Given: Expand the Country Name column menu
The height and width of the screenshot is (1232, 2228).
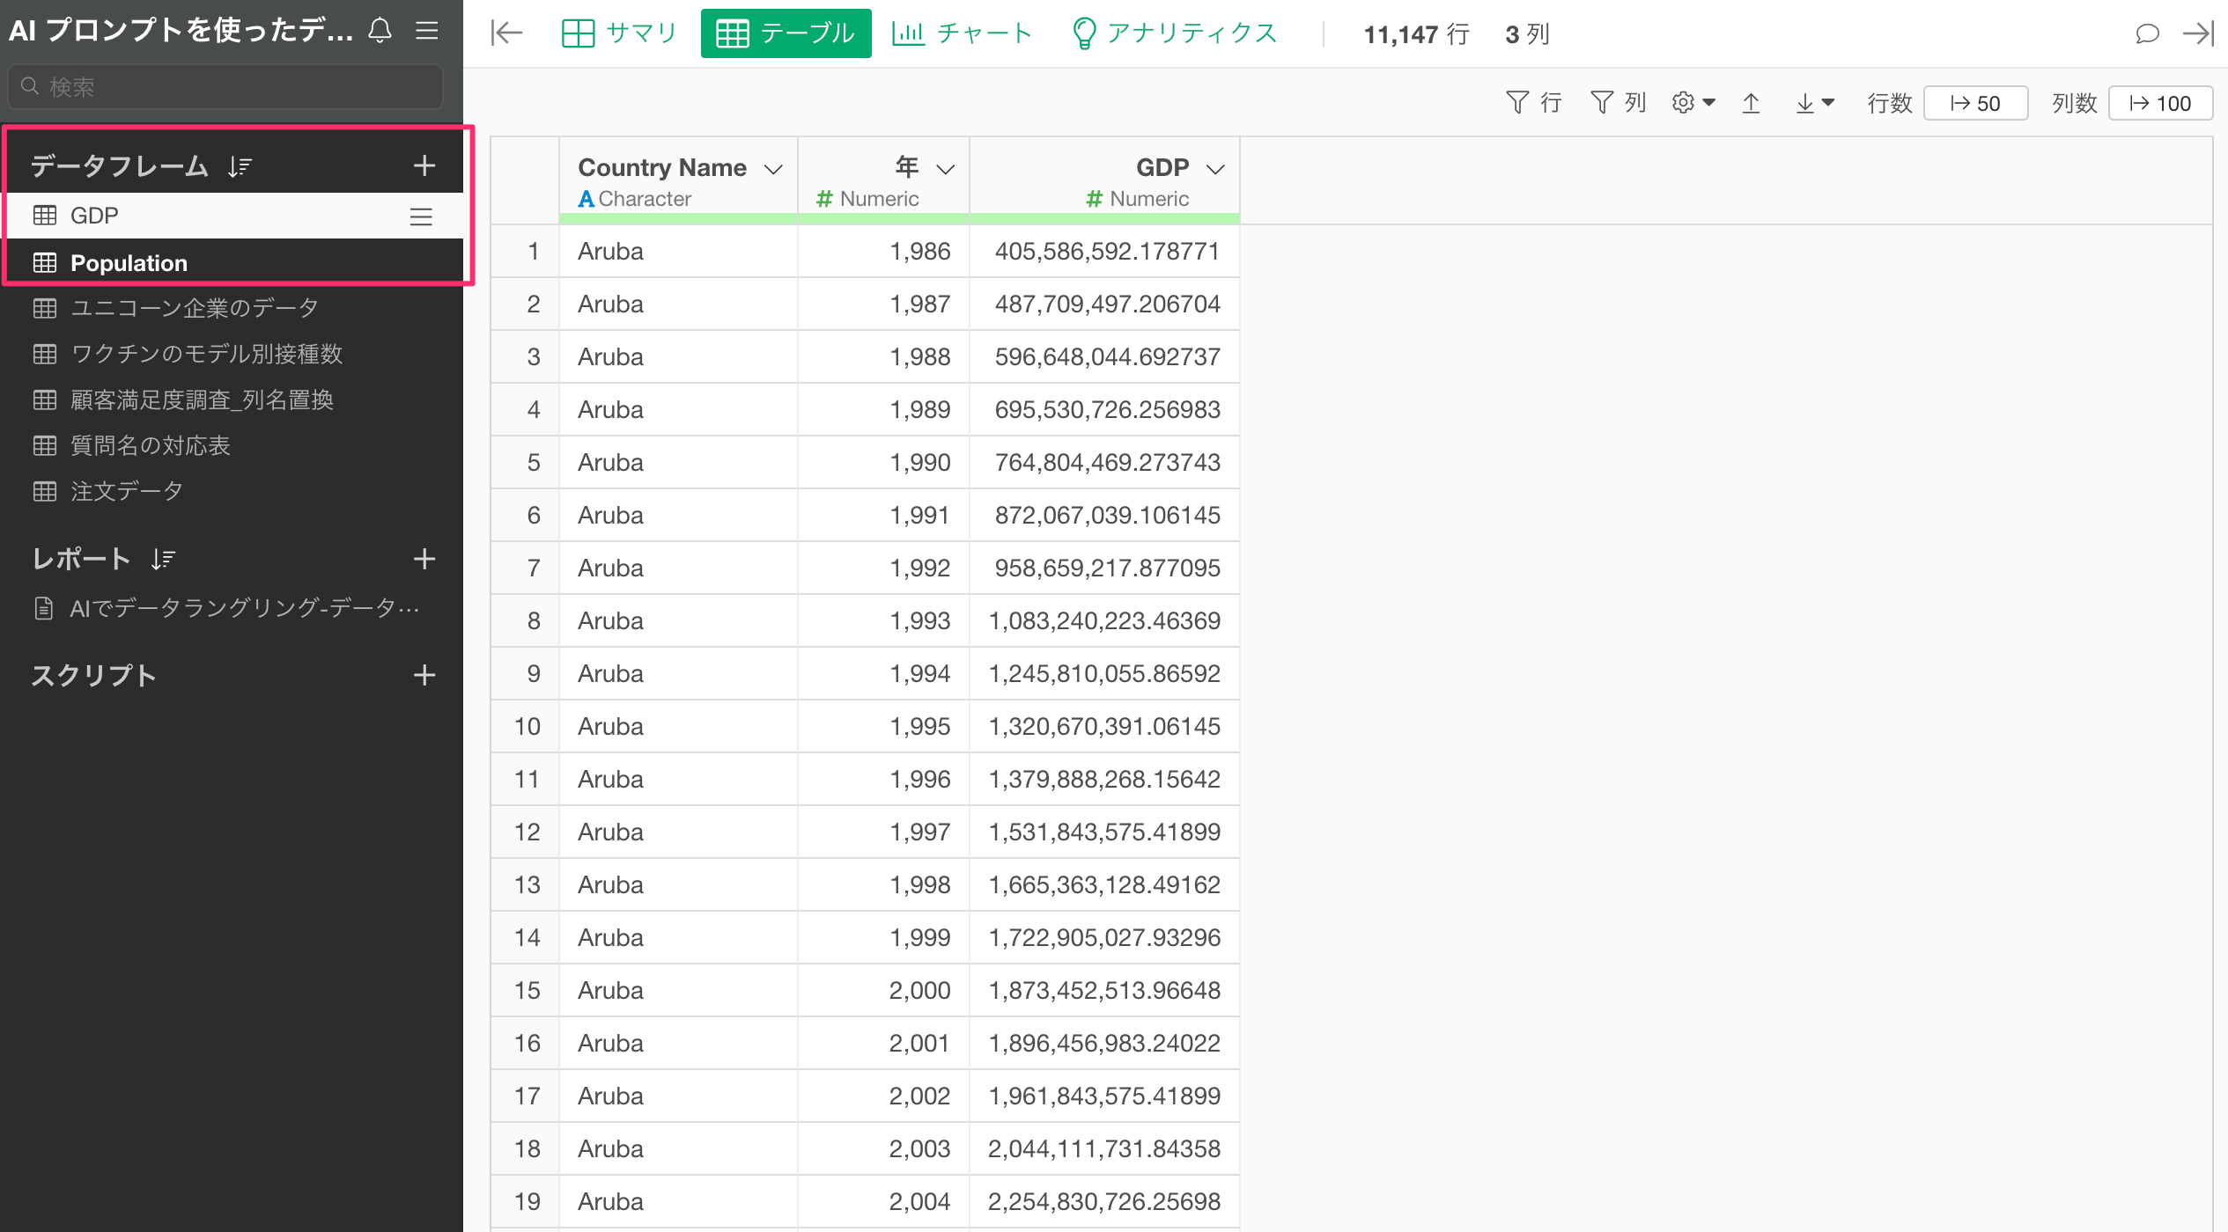Looking at the screenshot, I should click(x=773, y=169).
